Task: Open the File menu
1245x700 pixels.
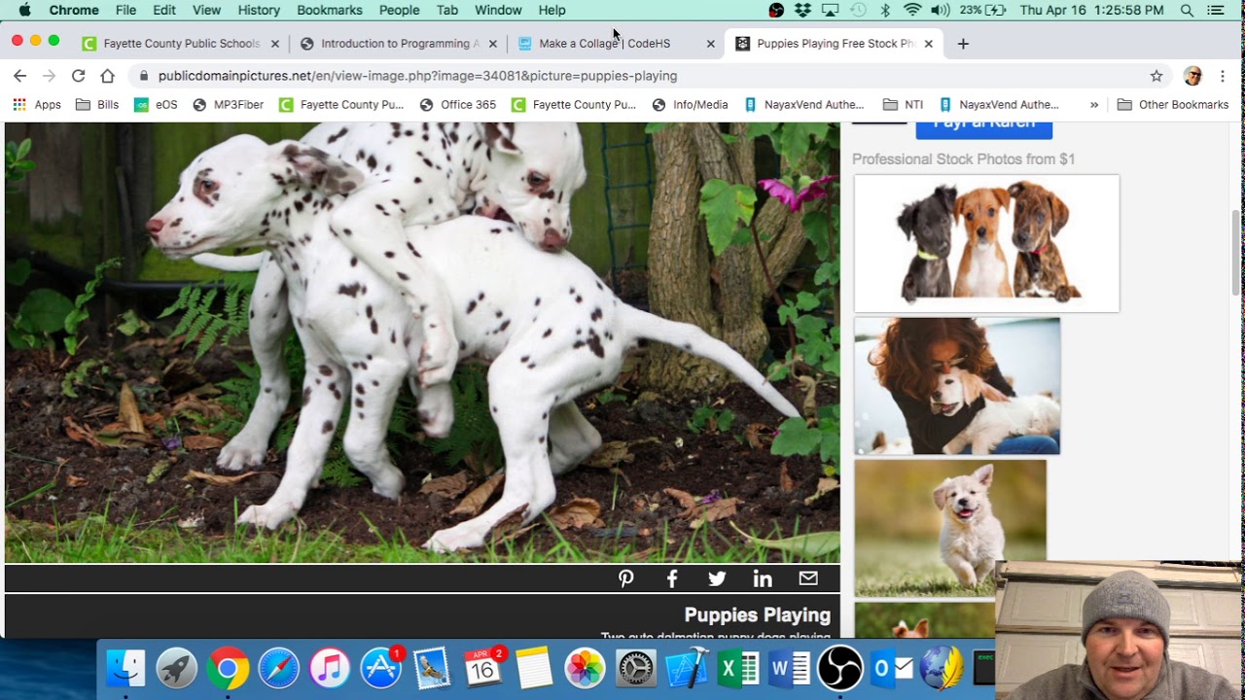Action: pyautogui.click(x=125, y=10)
